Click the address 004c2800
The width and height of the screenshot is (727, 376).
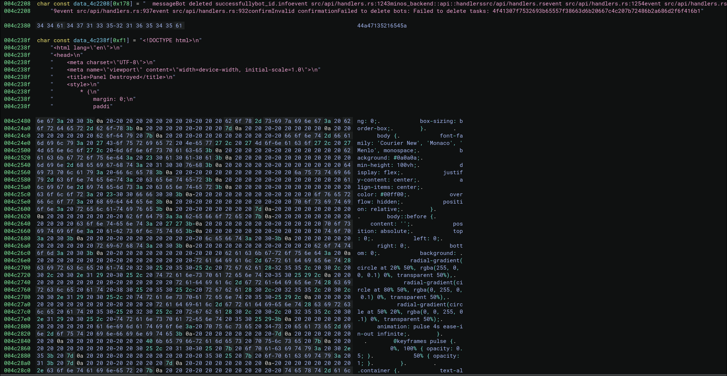(17, 326)
